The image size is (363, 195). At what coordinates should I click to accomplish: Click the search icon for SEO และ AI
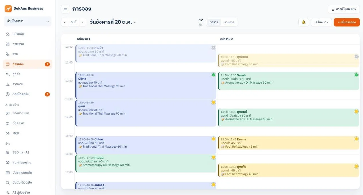coord(8,152)
